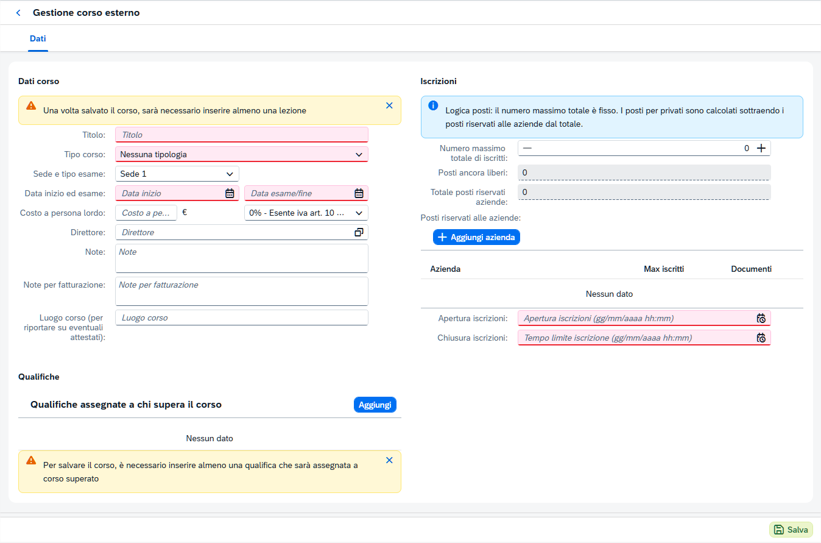Focus the Titolo input field
This screenshot has height=543, width=821.
point(242,135)
